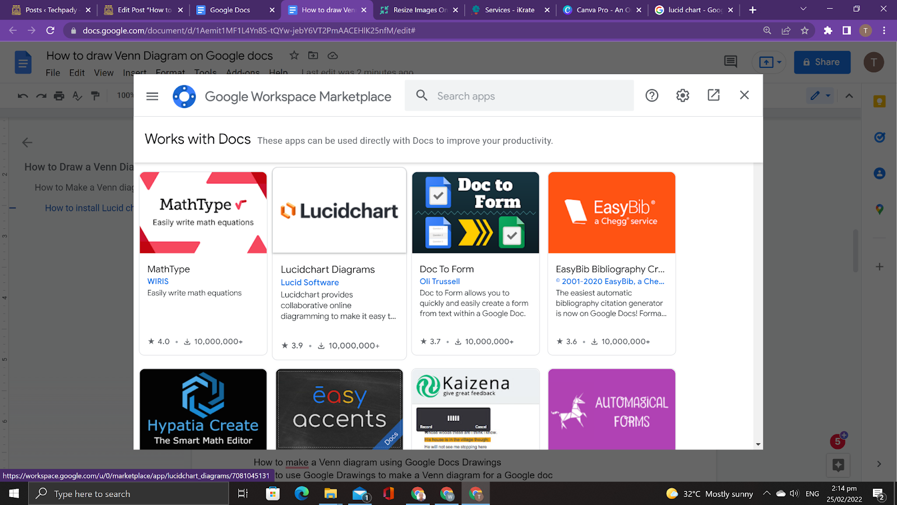The image size is (897, 505).
Task: Run spelling and grammar check
Action: point(77,96)
